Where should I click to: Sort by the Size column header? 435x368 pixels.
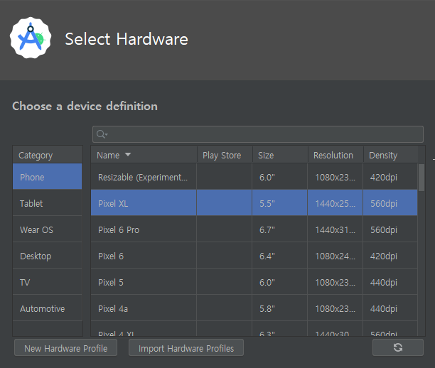[280, 155]
